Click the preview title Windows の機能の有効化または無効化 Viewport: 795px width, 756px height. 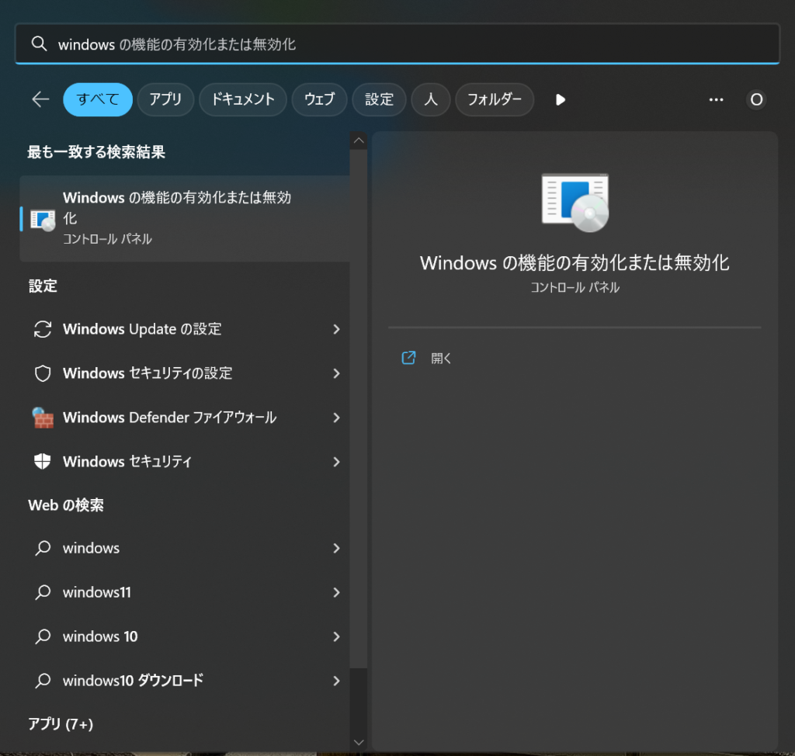pyautogui.click(x=575, y=262)
